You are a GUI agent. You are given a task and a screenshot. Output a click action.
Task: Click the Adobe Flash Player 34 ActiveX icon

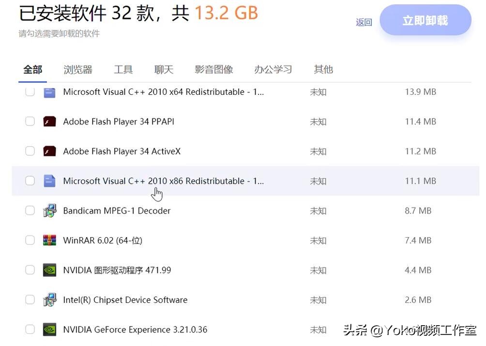pyautogui.click(x=49, y=151)
